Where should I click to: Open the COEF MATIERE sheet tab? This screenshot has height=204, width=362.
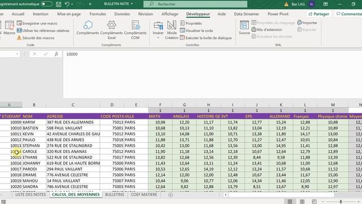coord(144,195)
